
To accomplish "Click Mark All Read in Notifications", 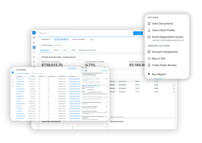I will [x=104, y=71].
